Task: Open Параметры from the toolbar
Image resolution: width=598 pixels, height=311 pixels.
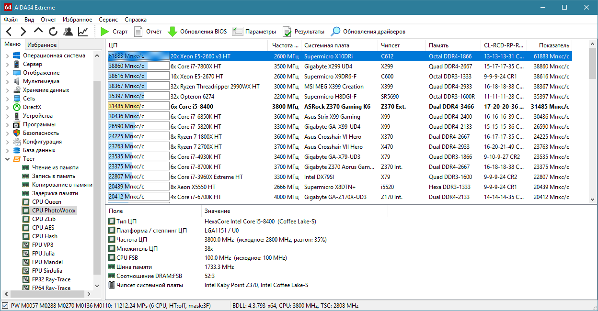Action: [254, 32]
